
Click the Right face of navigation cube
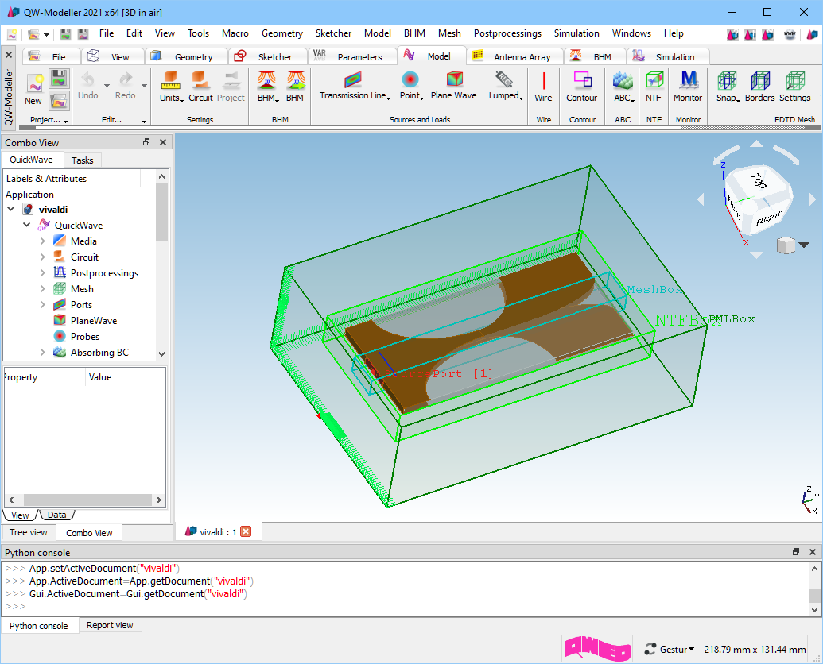click(x=768, y=218)
